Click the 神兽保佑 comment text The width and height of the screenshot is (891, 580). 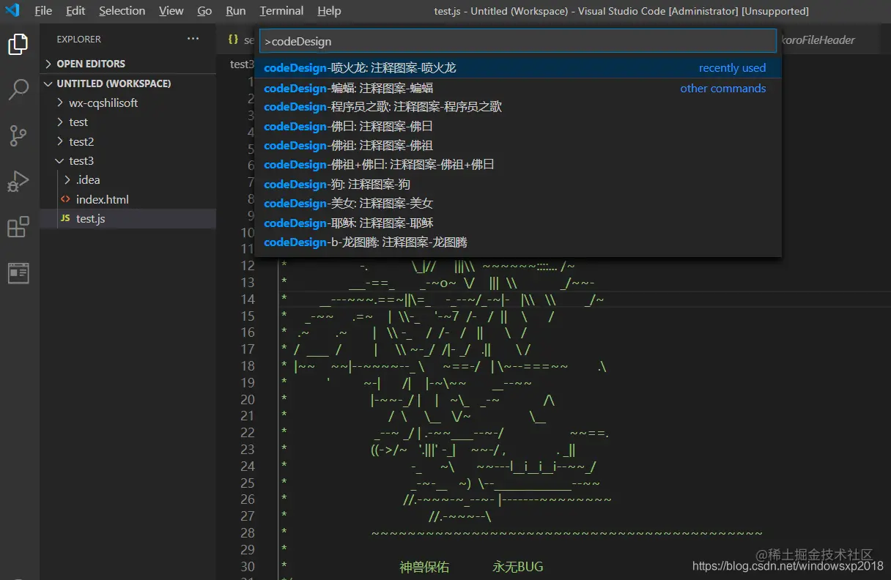coord(424,567)
